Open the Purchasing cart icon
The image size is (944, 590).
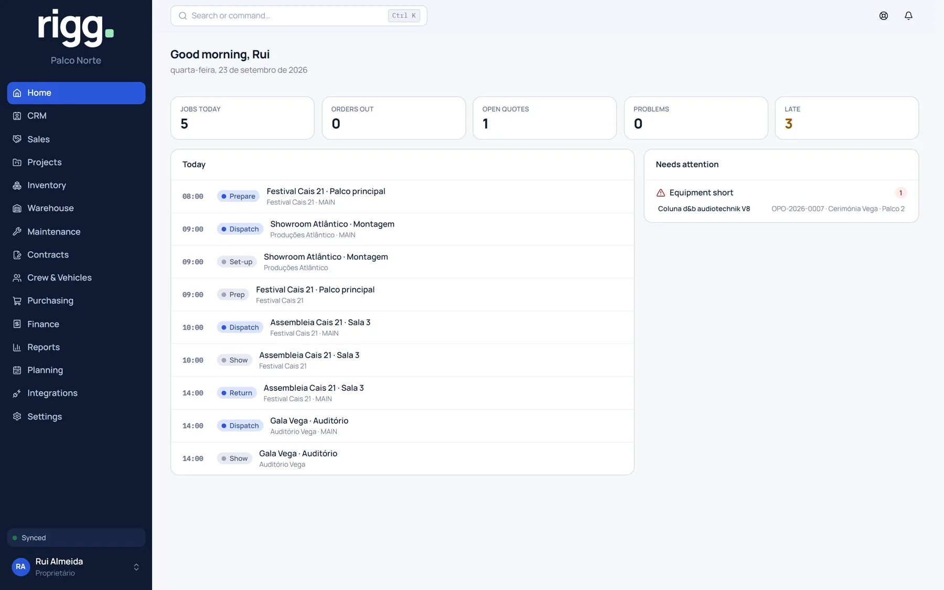pos(17,301)
